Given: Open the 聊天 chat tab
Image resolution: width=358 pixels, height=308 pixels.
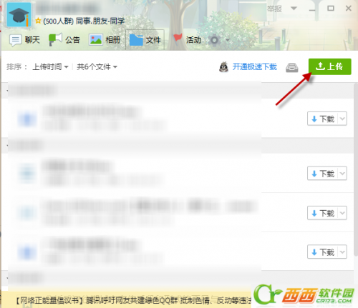Looking at the screenshot, I should (24, 40).
